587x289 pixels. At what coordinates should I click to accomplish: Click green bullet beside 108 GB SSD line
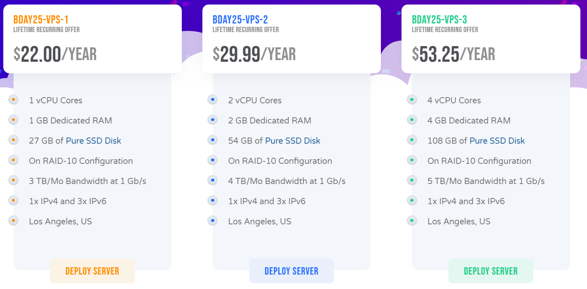[412, 140]
